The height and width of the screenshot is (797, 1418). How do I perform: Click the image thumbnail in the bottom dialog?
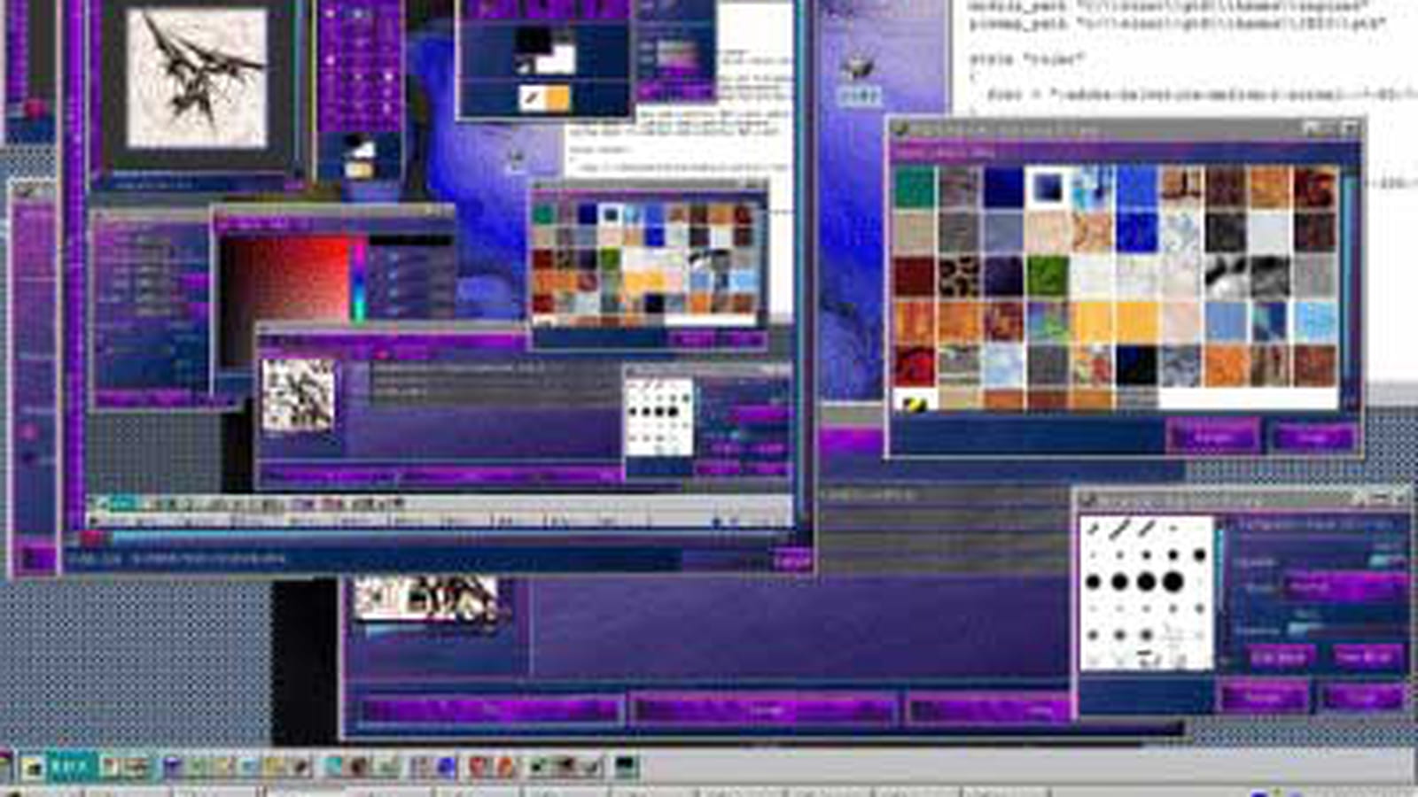coord(426,599)
